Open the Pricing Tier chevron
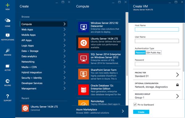Screen dimensions: 185x118 [x=178, y=75]
